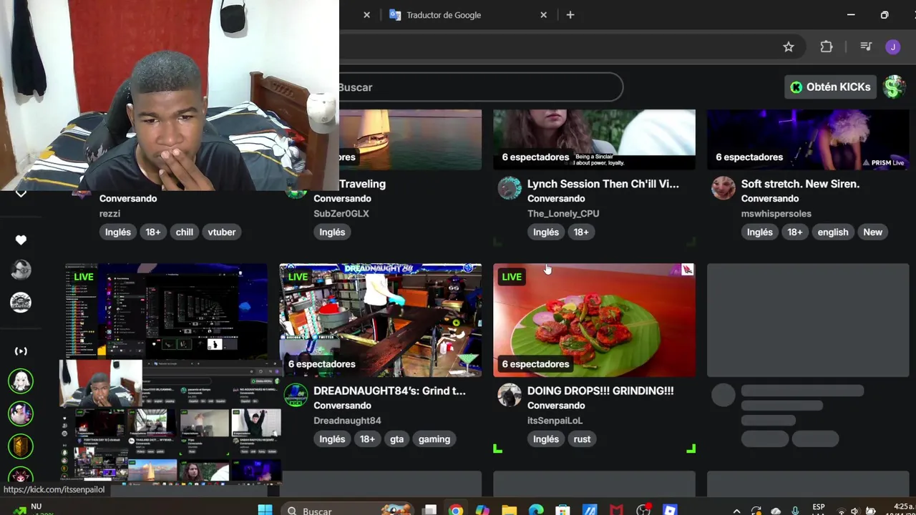This screenshot has height=515, width=916.
Task: Click Conversando category under Lynch Session
Action: click(556, 199)
